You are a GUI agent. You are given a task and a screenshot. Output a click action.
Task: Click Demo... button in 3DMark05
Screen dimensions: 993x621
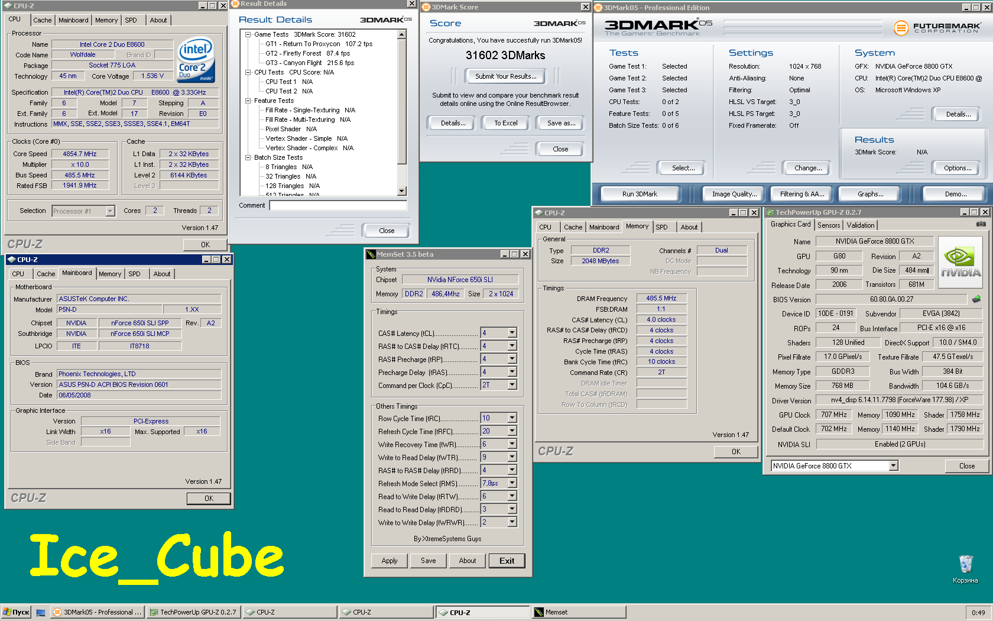(955, 194)
